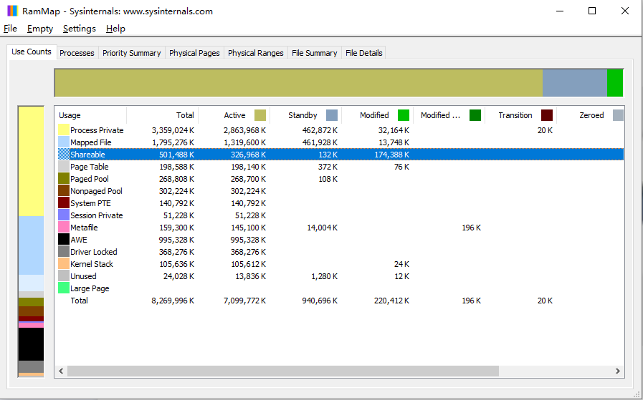Open the File Details tab
This screenshot has width=643, height=400.
click(363, 53)
